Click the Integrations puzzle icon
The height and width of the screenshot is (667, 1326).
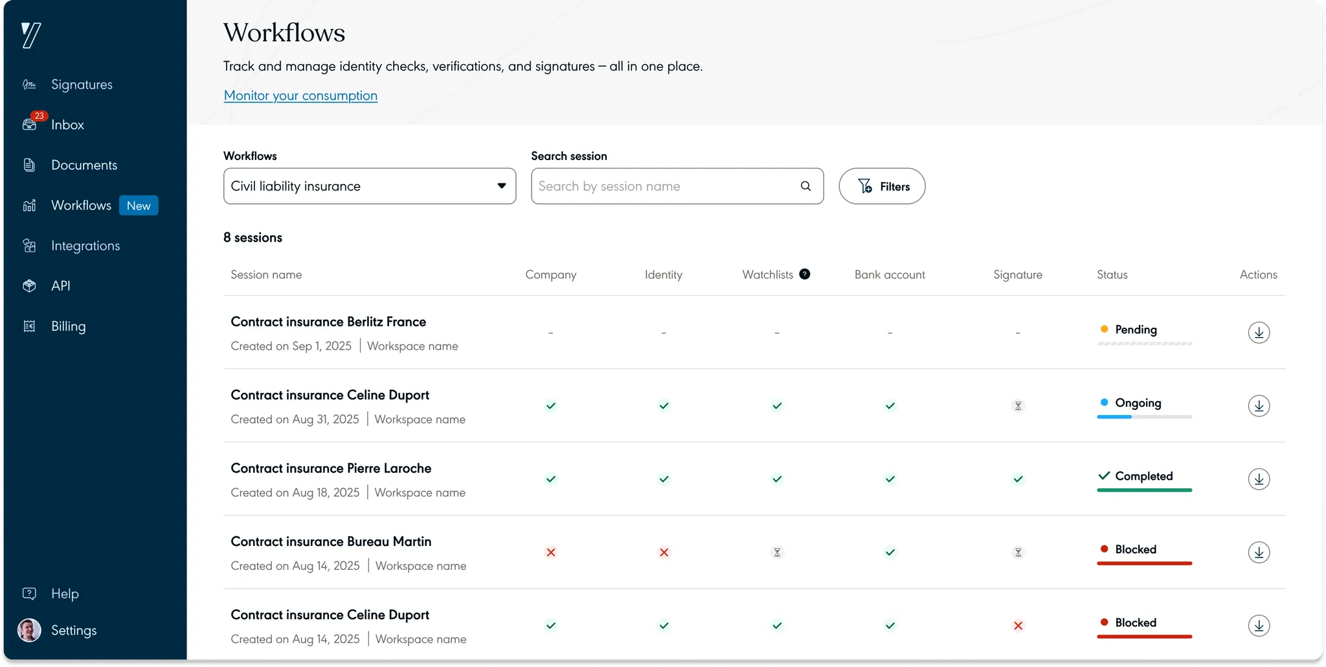pyautogui.click(x=29, y=245)
